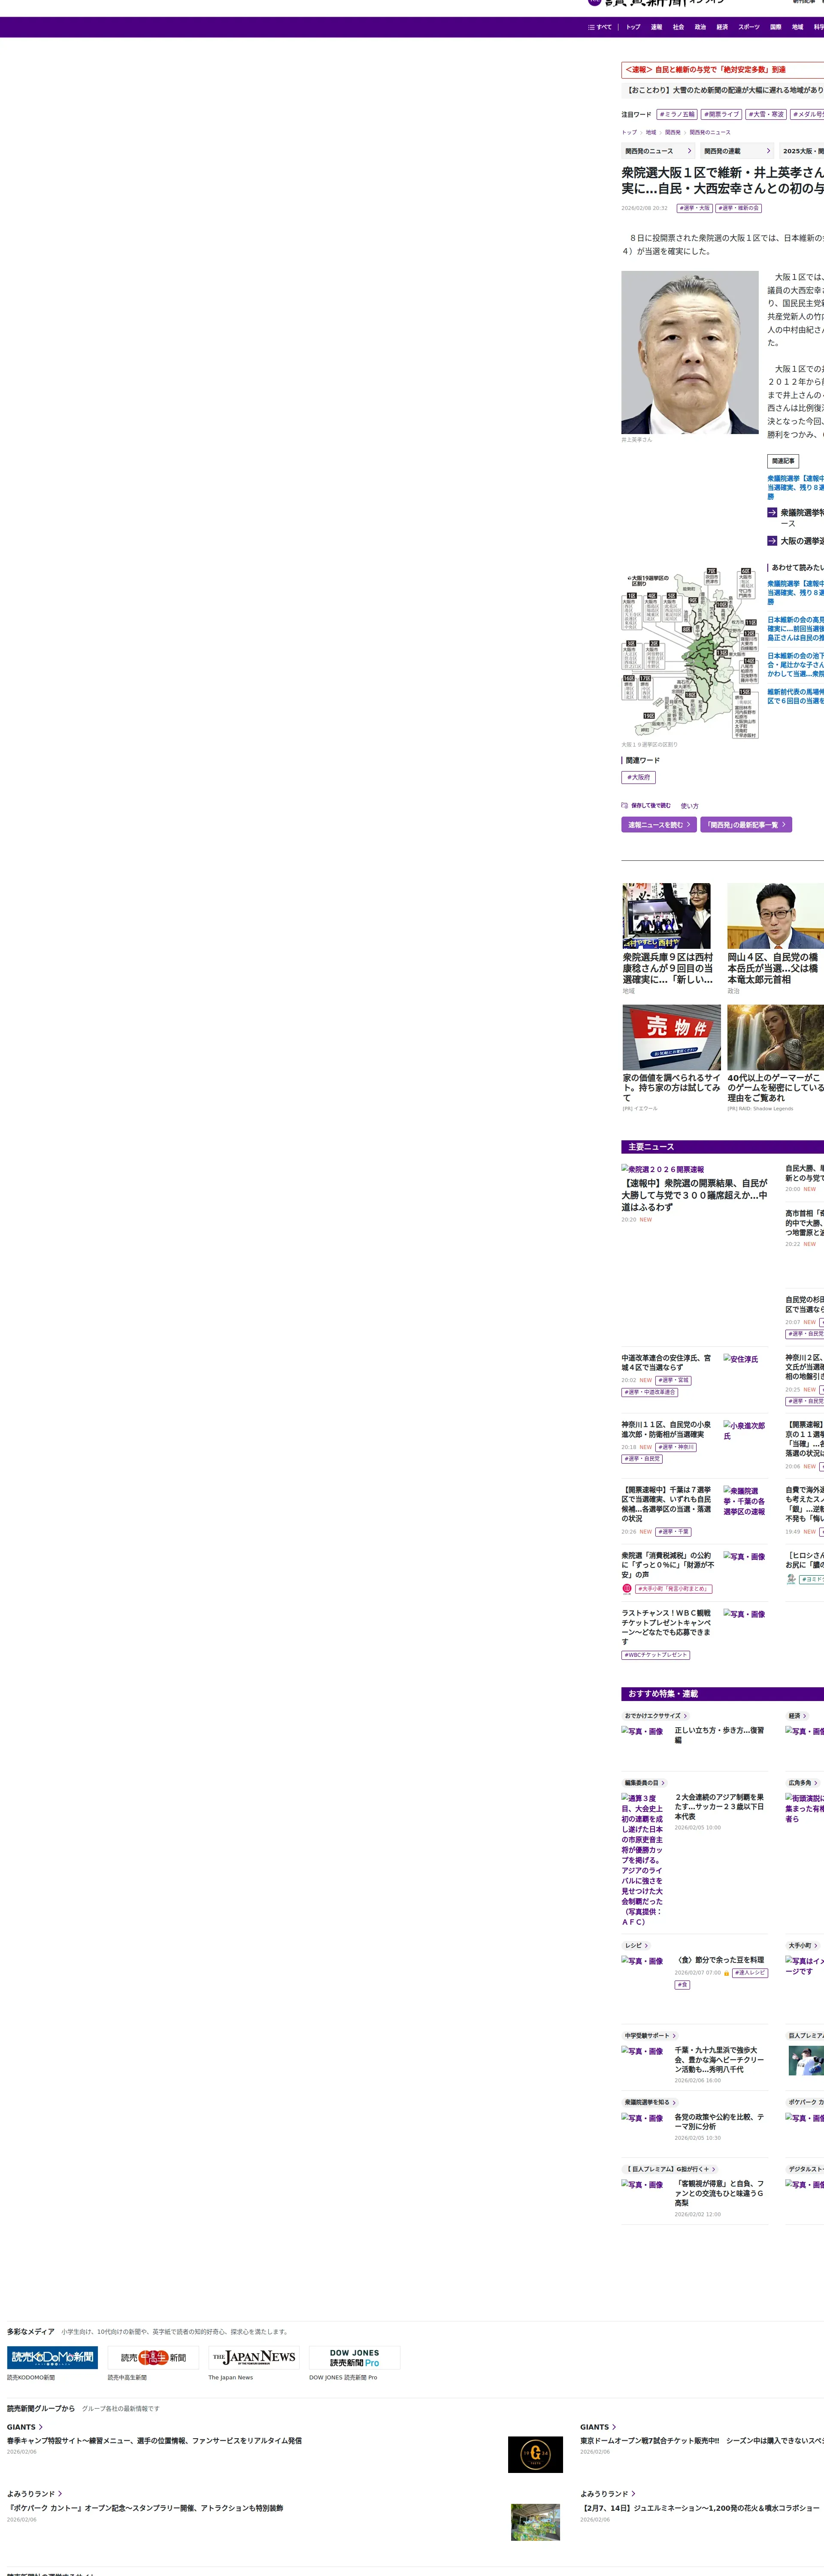Click the article timestamp 2026/02/08 20:32
The height and width of the screenshot is (2576, 824).
click(644, 208)
